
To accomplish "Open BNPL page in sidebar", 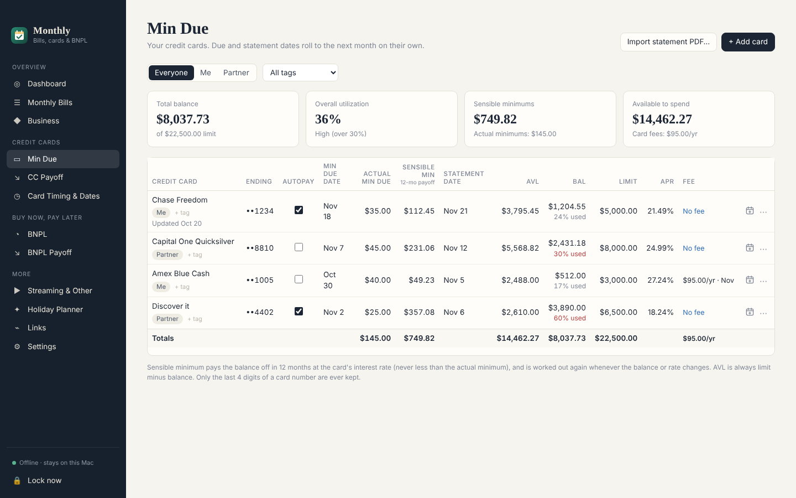I will 63,234.
